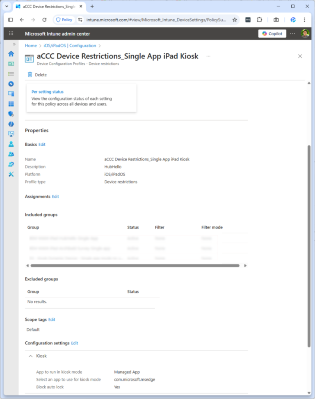Click the page vertical scrollbar thumb
Viewport: 315px width, 399px height.
click(x=309, y=246)
